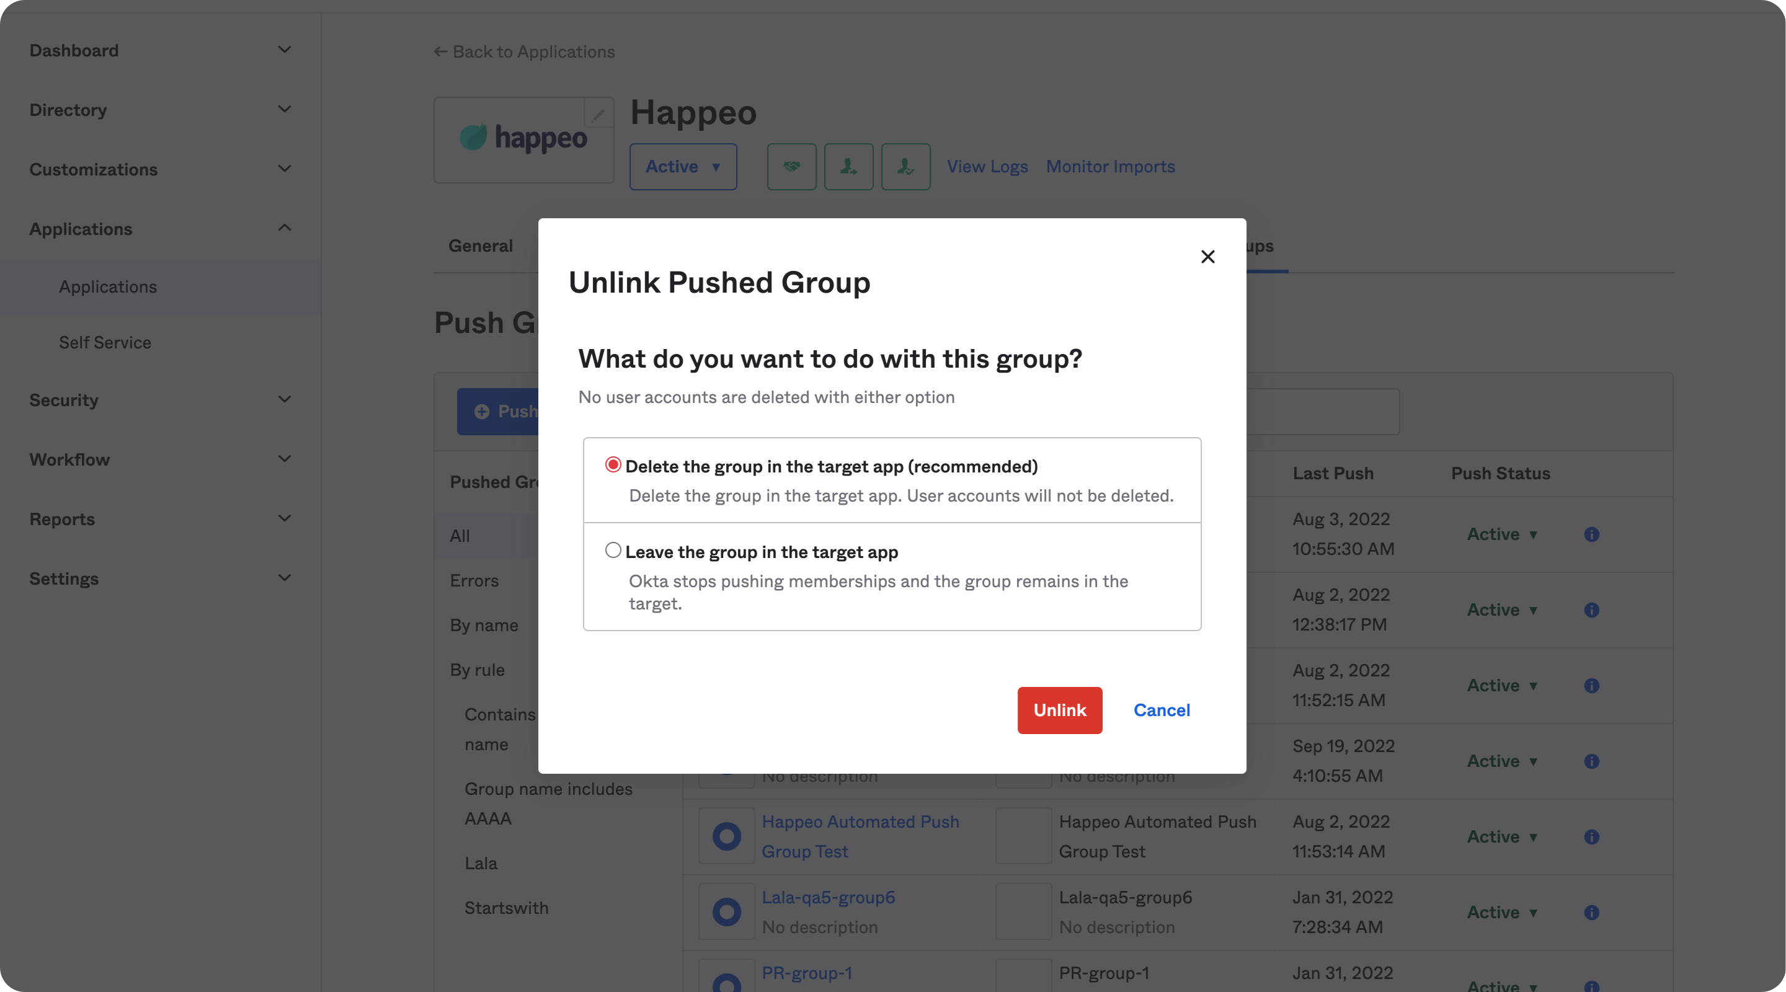Image resolution: width=1786 pixels, height=992 pixels.
Task: Click the assign user arrow icon
Action: tap(848, 167)
